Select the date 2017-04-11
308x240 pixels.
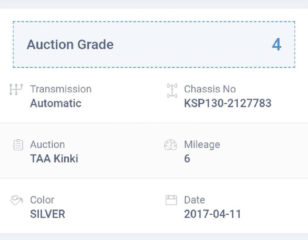click(x=212, y=214)
